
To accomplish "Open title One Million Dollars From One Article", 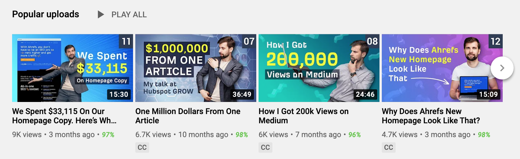I will (188, 116).
